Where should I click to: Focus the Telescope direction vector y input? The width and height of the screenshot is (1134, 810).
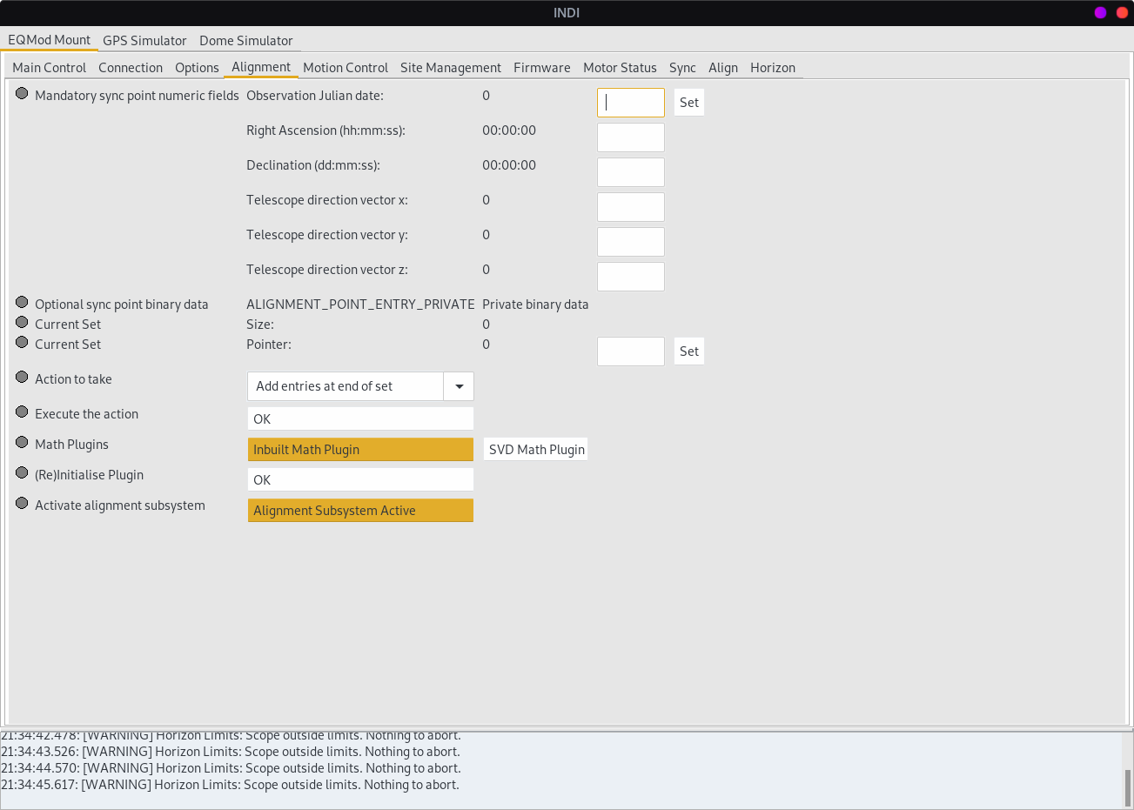[631, 242]
